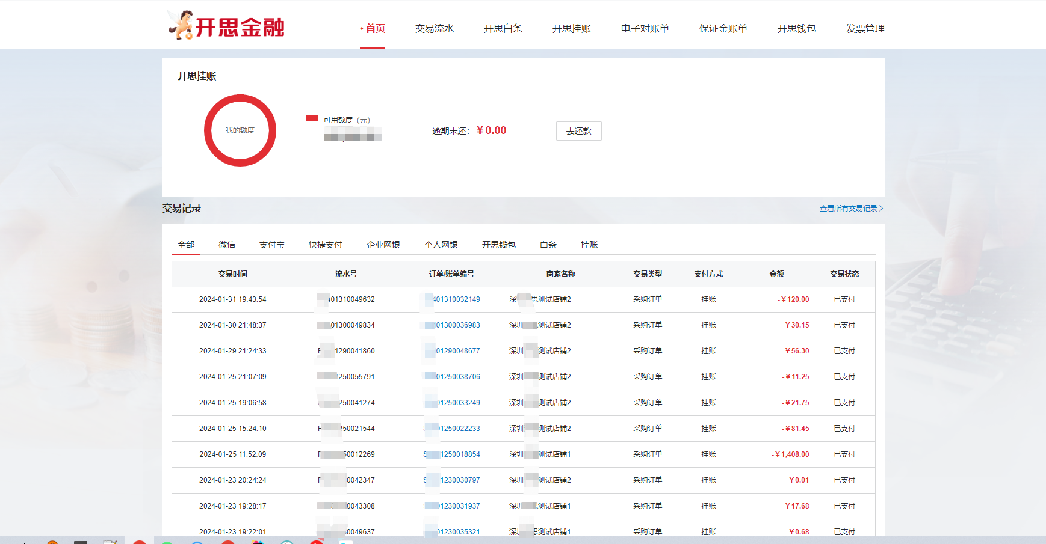Open 开思白条 in the top navigation
The width and height of the screenshot is (1046, 544).
(x=503, y=29)
